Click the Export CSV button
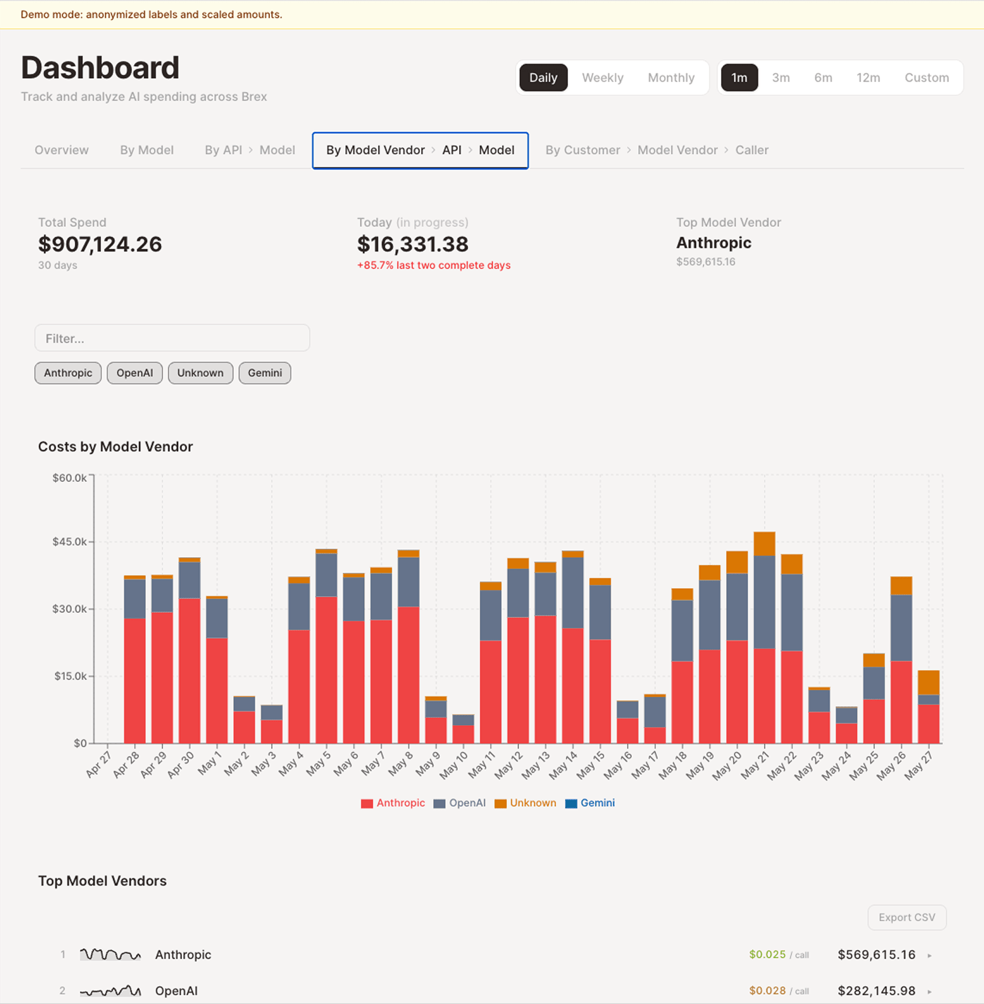 click(x=906, y=917)
